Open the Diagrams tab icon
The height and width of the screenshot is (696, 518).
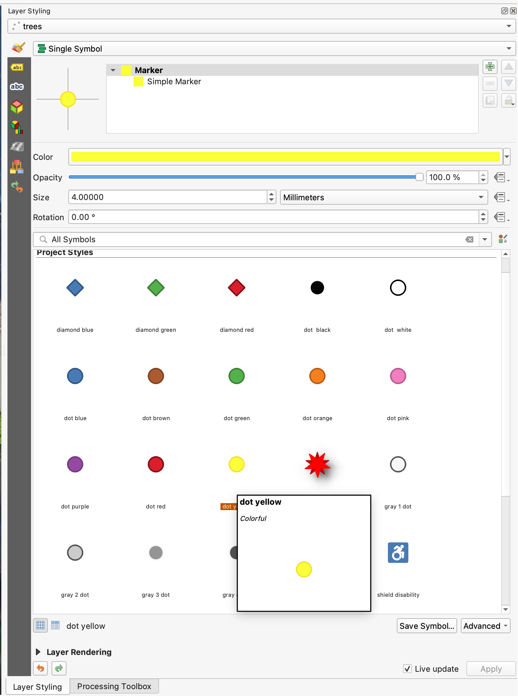pos(17,127)
